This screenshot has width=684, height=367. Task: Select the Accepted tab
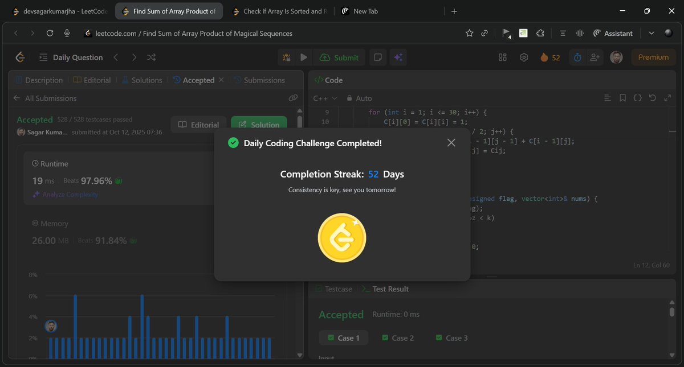(193, 80)
